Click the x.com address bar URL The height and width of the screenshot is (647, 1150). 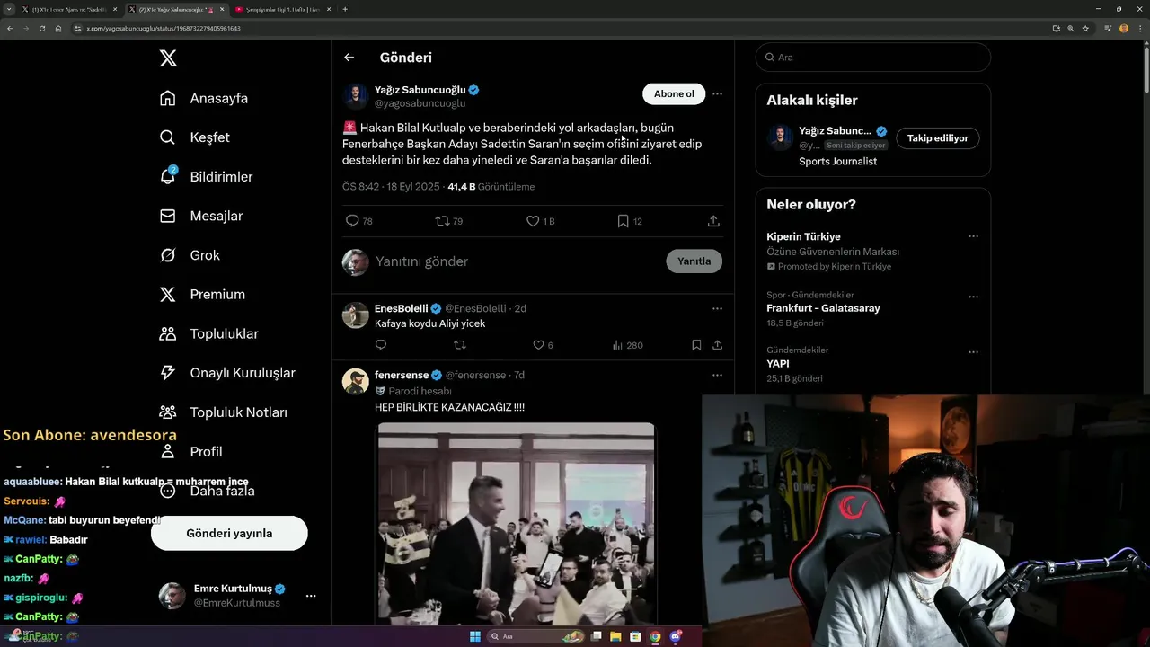[163, 29]
